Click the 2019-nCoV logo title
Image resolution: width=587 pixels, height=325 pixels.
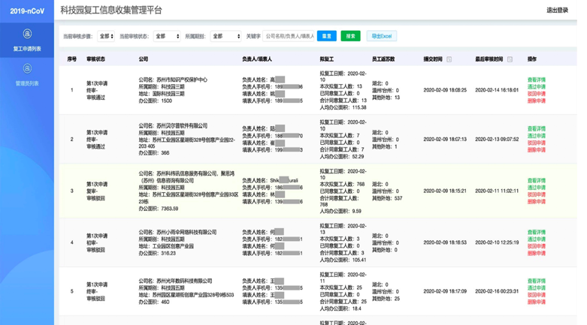[26, 11]
